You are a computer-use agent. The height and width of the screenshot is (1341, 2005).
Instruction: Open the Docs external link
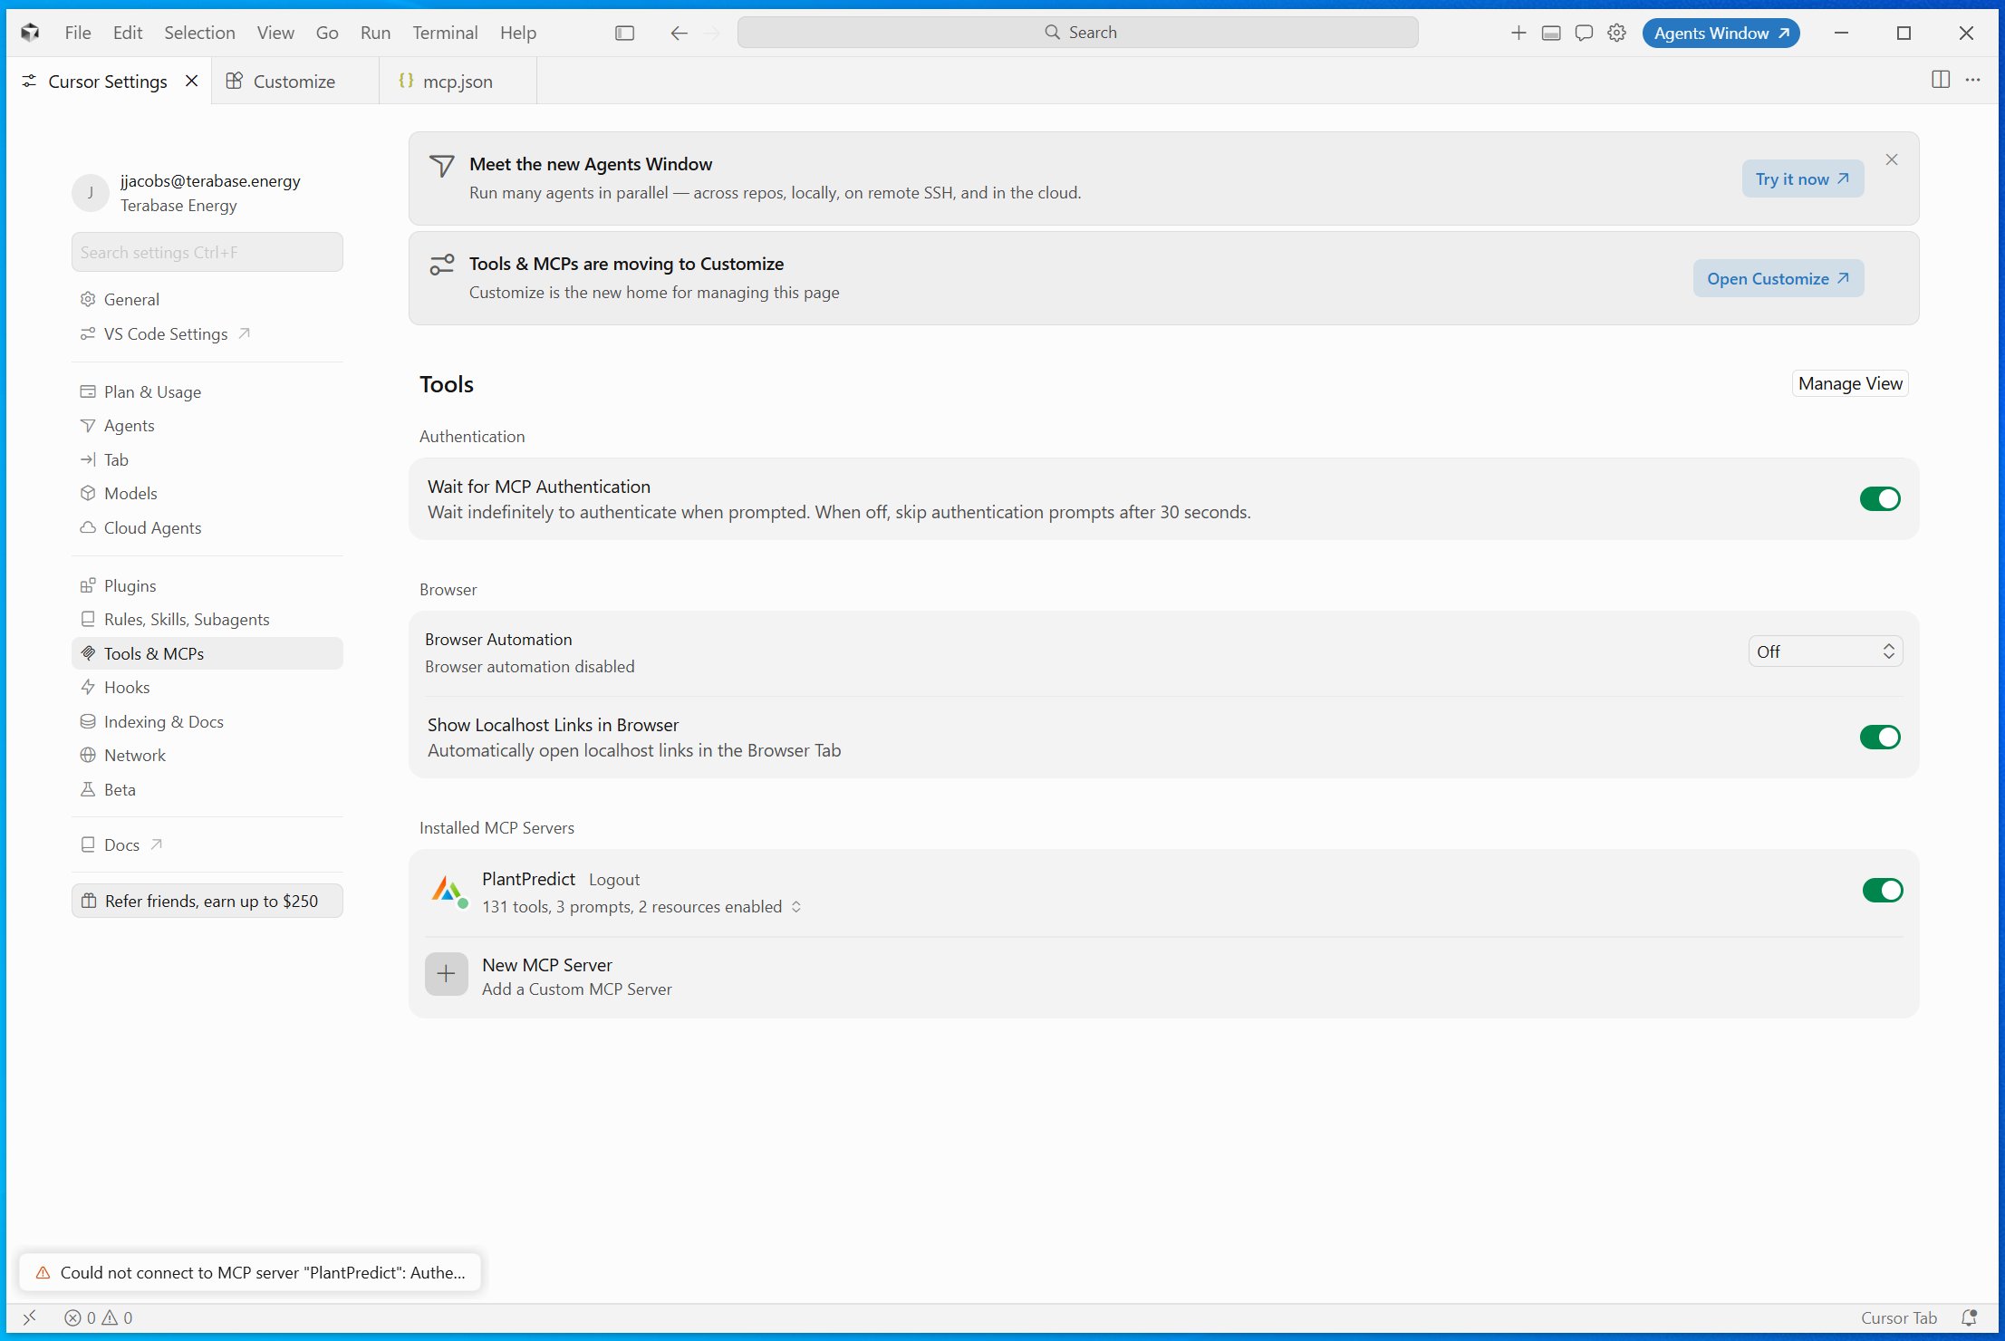pyautogui.click(x=207, y=844)
